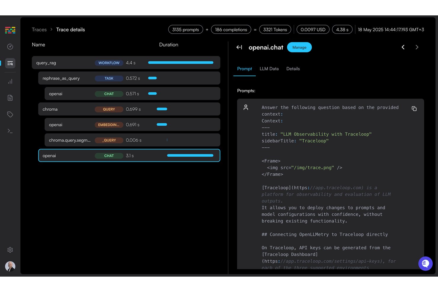
Task: Click the Manage button
Action: pos(299,47)
